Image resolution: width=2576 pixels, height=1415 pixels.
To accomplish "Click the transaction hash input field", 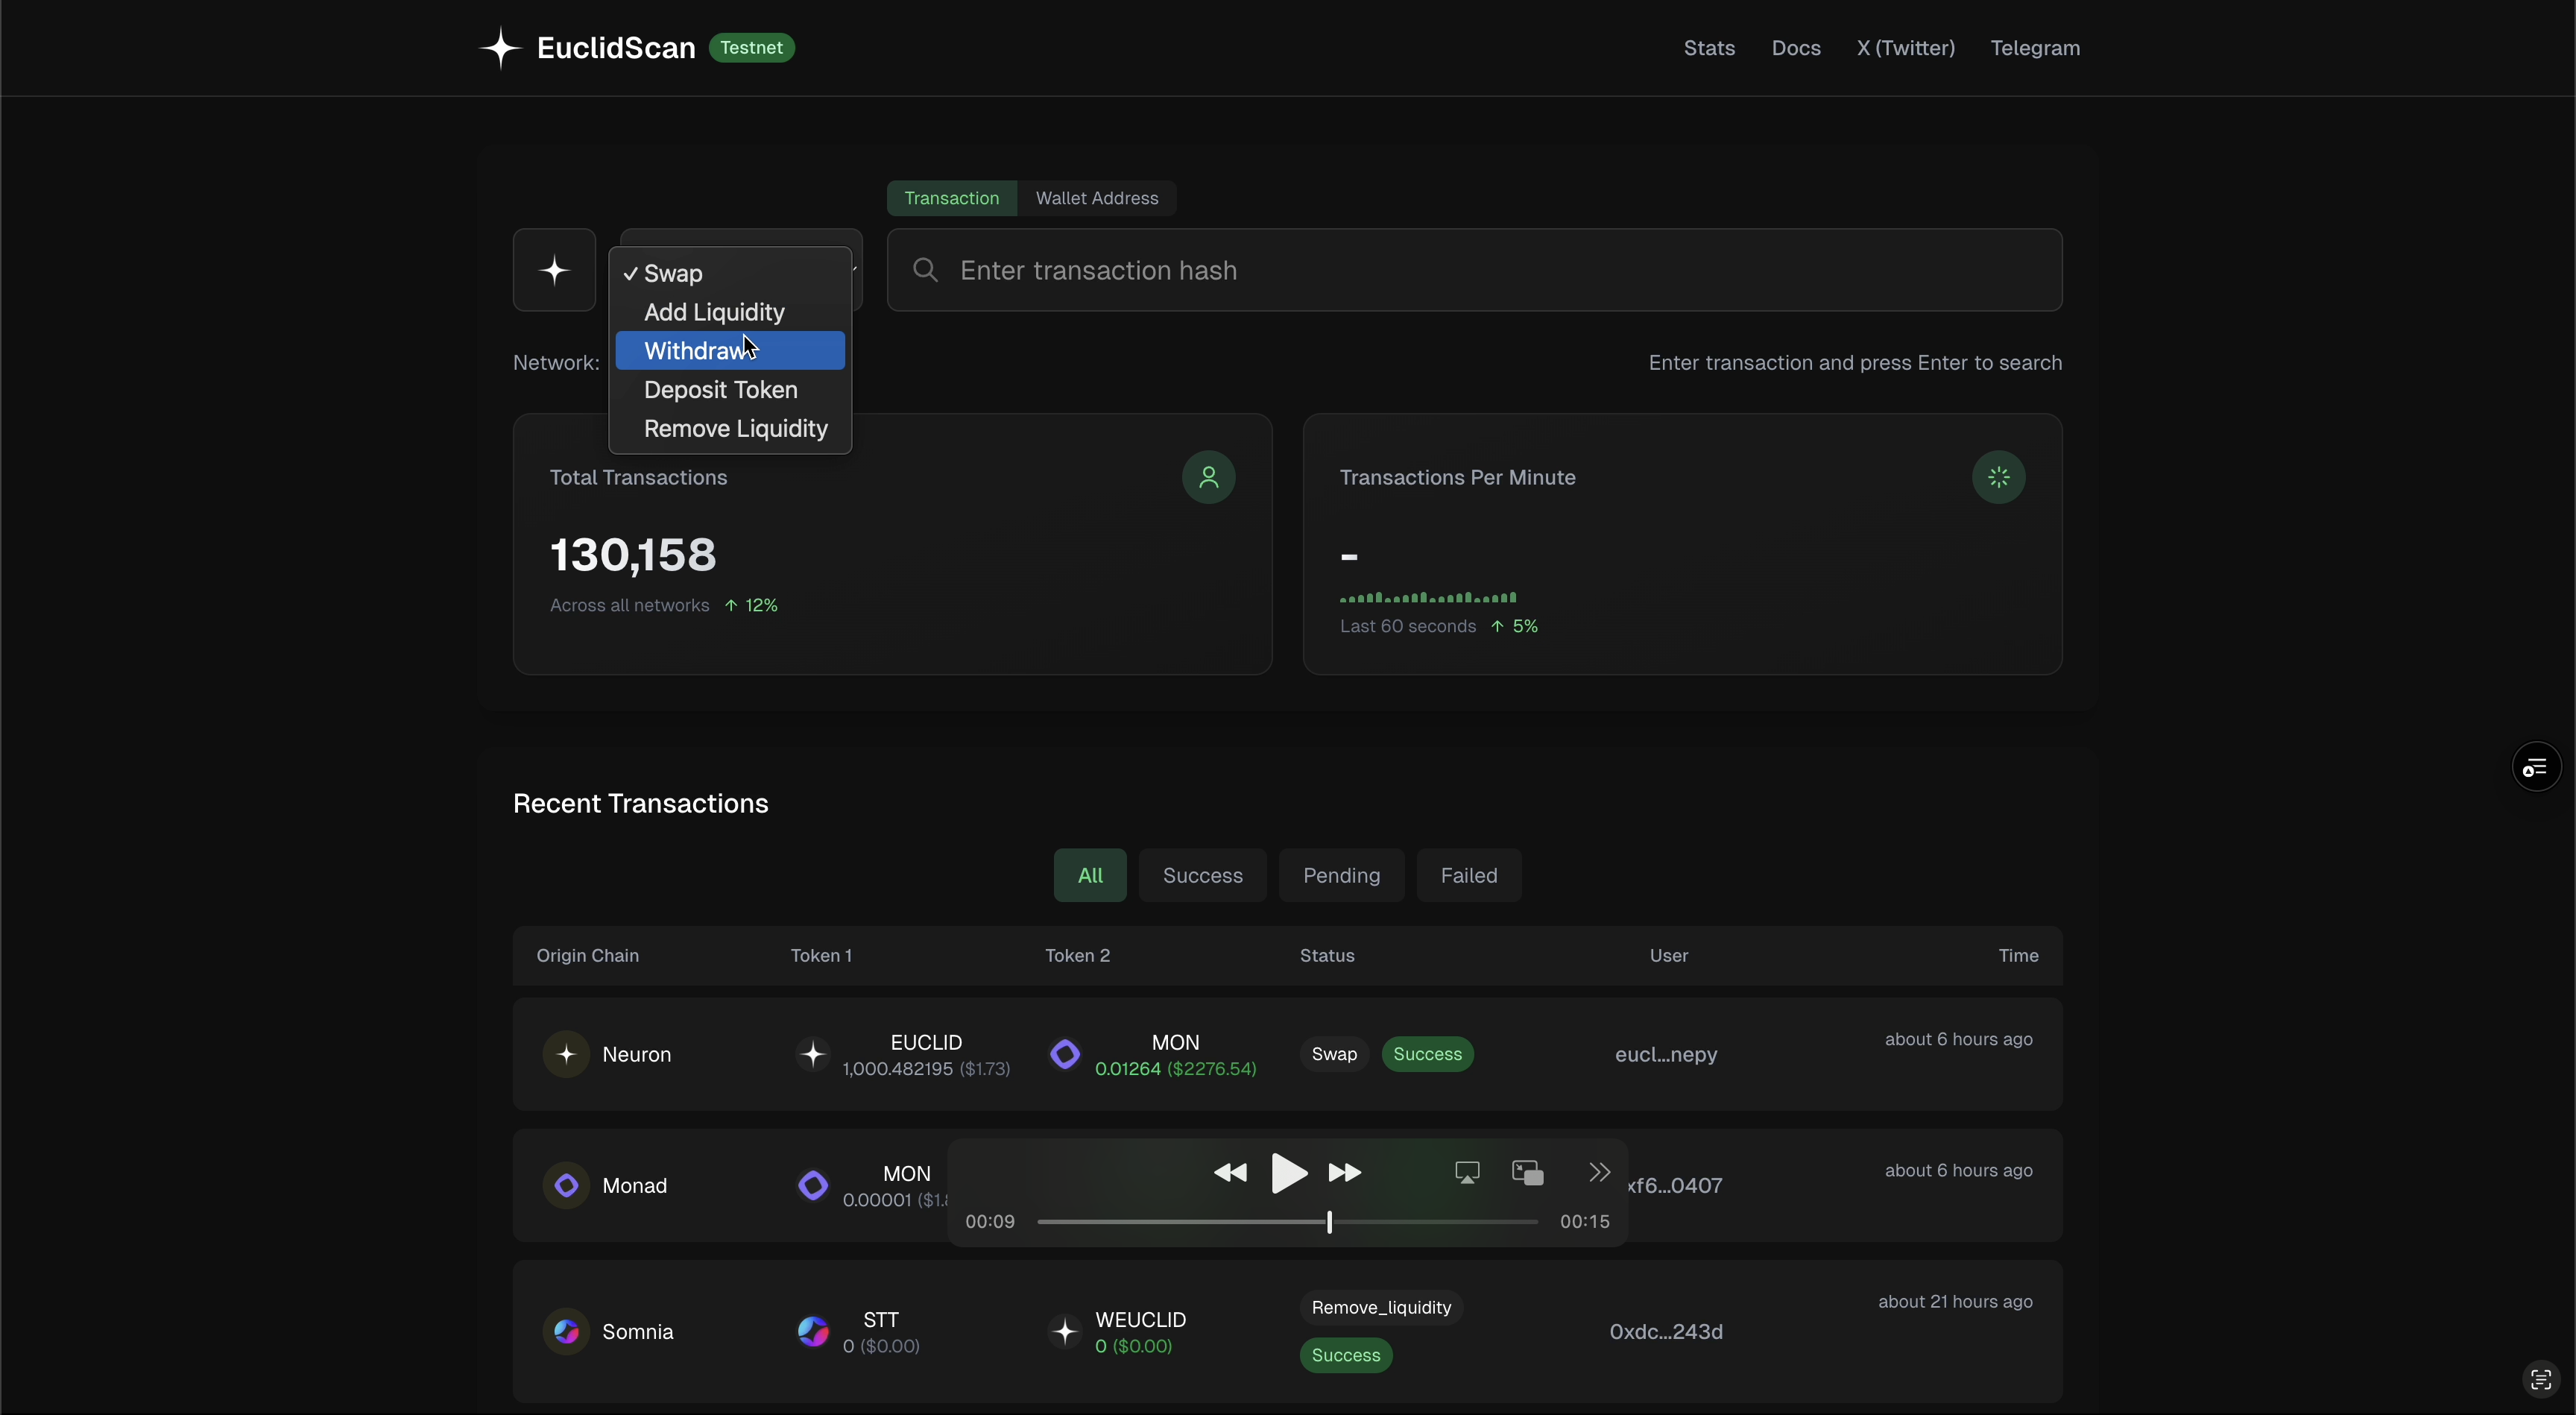I will click(1474, 270).
